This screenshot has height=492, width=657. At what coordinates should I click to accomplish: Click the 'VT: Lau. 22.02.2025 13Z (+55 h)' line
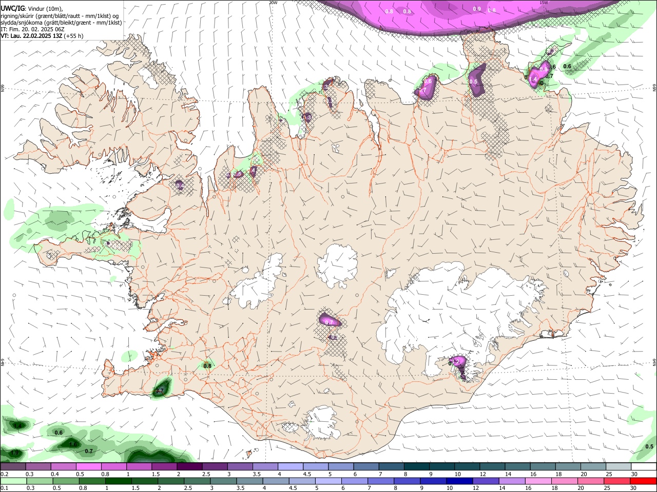tap(42, 36)
